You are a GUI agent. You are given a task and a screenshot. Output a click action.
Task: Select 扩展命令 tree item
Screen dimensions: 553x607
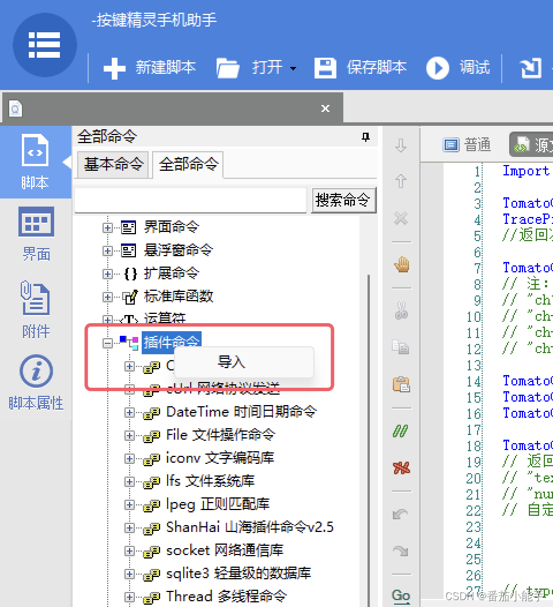click(172, 273)
